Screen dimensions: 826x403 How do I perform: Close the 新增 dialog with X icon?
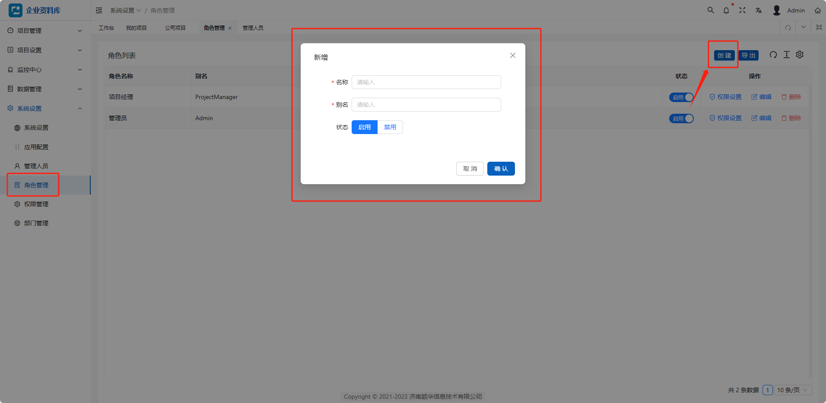pos(513,55)
